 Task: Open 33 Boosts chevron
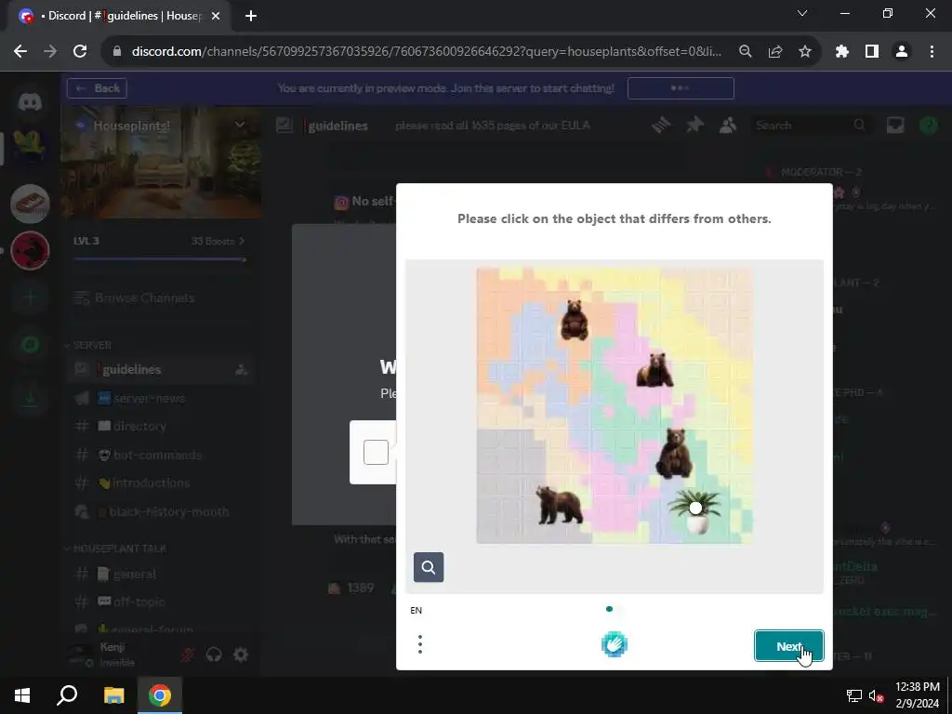[x=243, y=241]
